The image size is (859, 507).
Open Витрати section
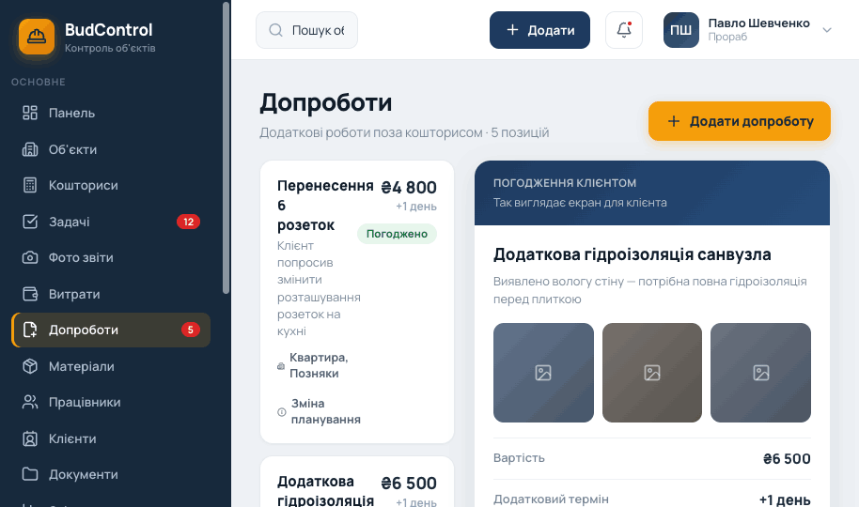point(111,294)
